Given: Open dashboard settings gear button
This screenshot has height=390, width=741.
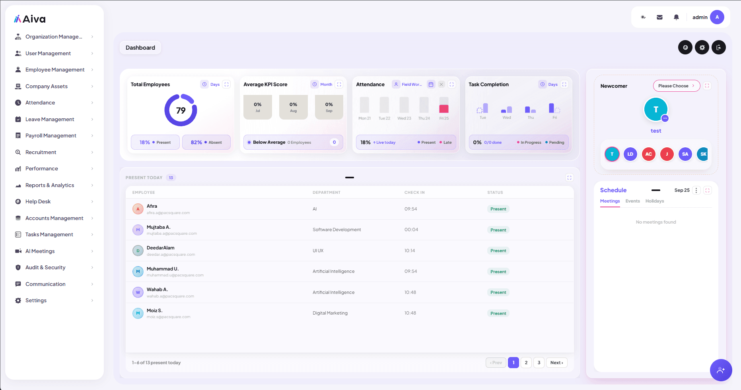Looking at the screenshot, I should [x=702, y=47].
